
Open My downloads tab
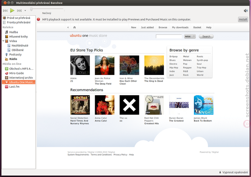tap(180, 27)
